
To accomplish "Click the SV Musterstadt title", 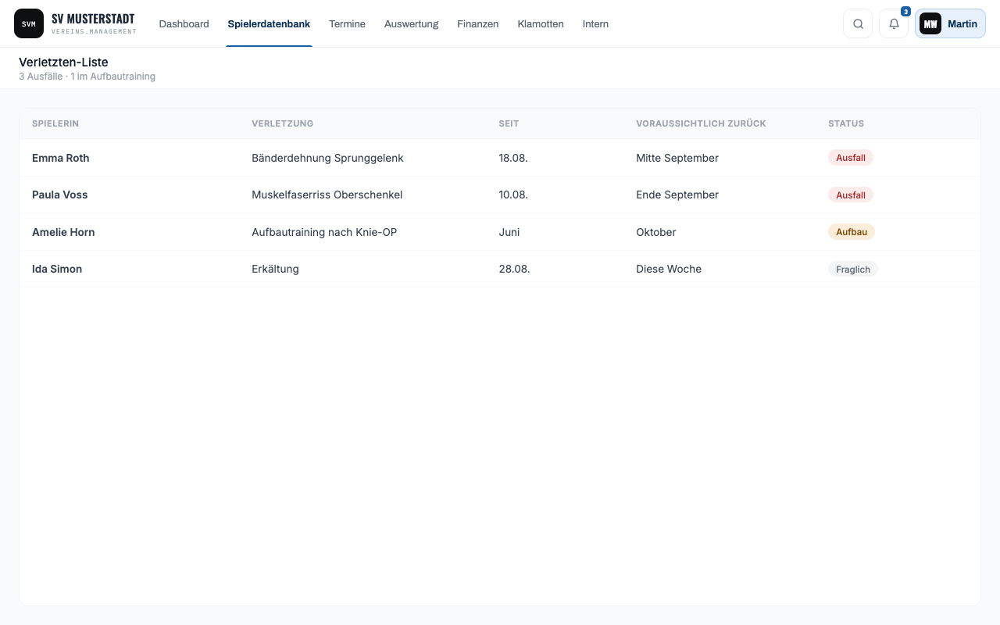I will [93, 19].
